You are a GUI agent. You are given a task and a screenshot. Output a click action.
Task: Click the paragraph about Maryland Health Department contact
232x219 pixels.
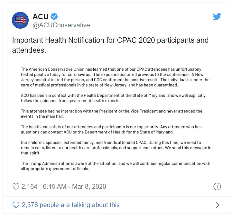click(x=113, y=98)
